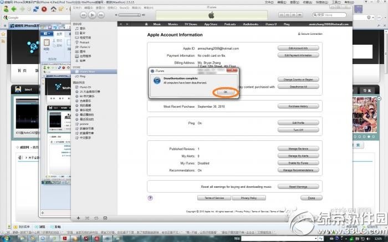Screen dimensions: 388x242
Task: Click OK in the Deauthorization complete dialog
Action: (x=225, y=92)
